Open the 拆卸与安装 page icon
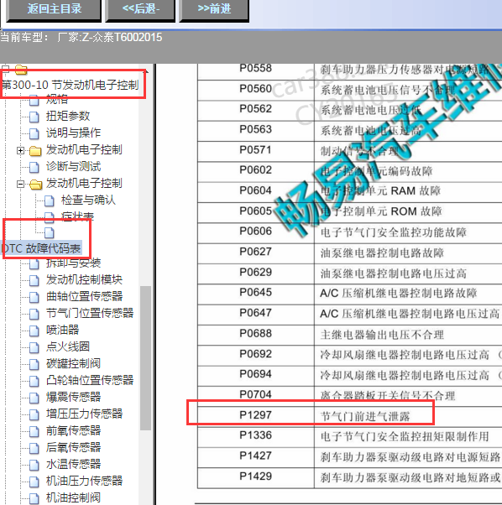 point(34,263)
